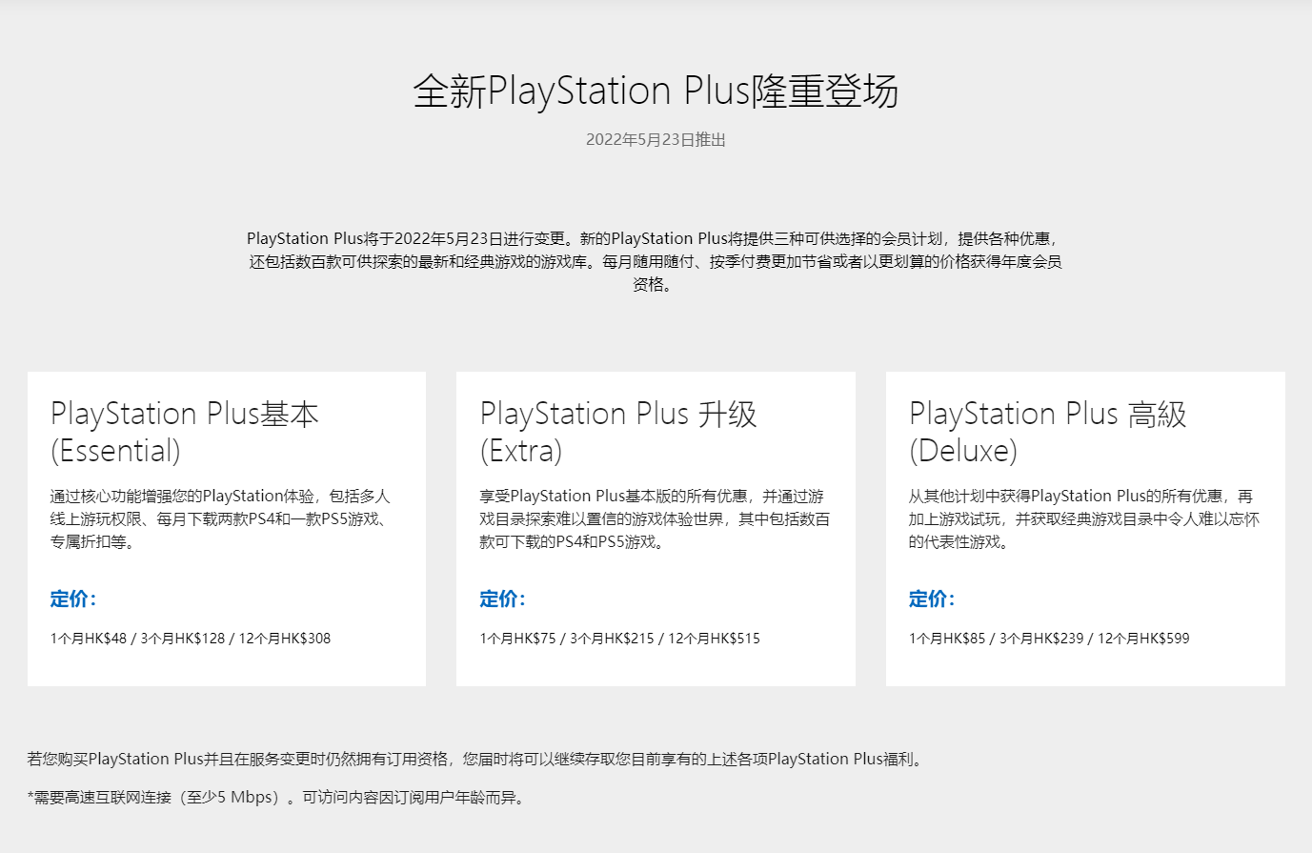This screenshot has width=1312, height=853.
Task: Click 定价 label in the Essential card
Action: coord(73,599)
